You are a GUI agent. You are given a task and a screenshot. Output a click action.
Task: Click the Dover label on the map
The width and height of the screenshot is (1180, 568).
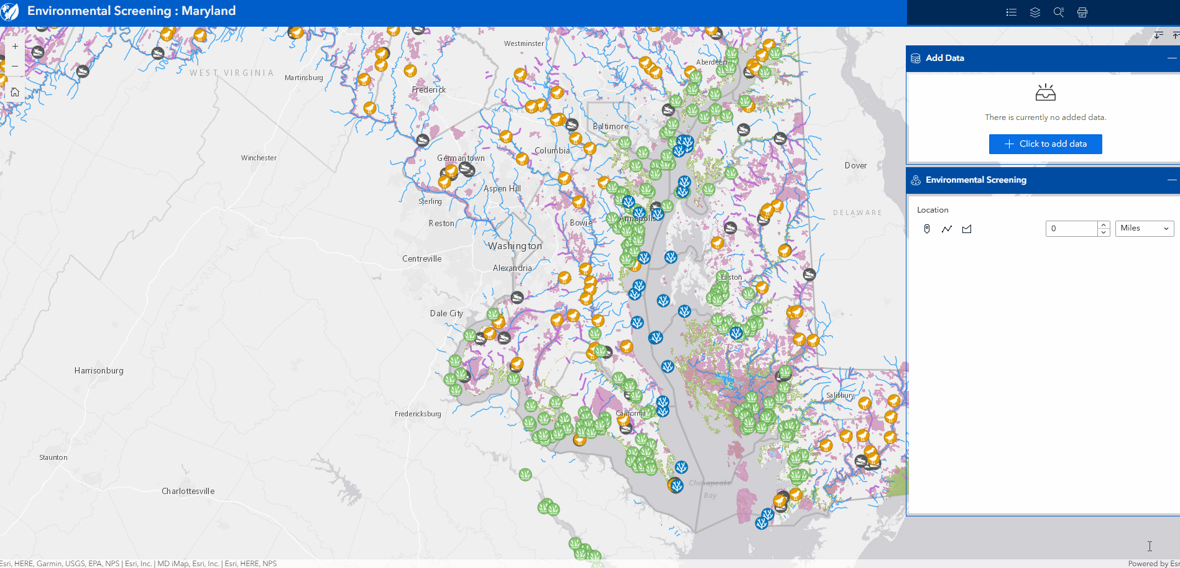[x=855, y=165]
